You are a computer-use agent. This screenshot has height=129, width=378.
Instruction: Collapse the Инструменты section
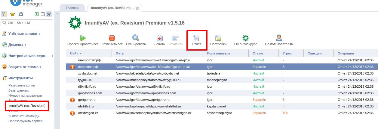(20, 78)
